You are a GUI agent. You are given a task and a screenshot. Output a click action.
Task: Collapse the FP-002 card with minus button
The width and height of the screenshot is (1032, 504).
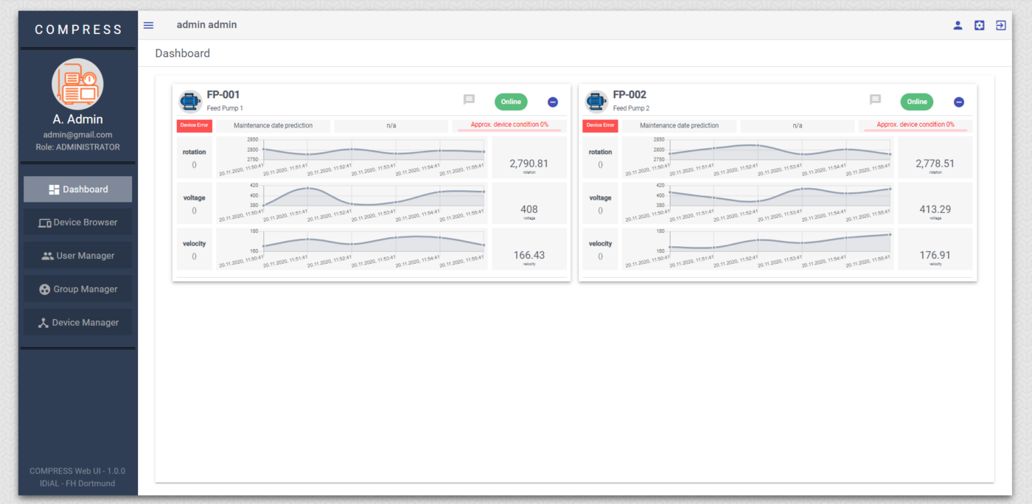[958, 102]
